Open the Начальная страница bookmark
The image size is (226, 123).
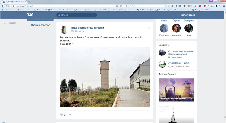click(26, 10)
